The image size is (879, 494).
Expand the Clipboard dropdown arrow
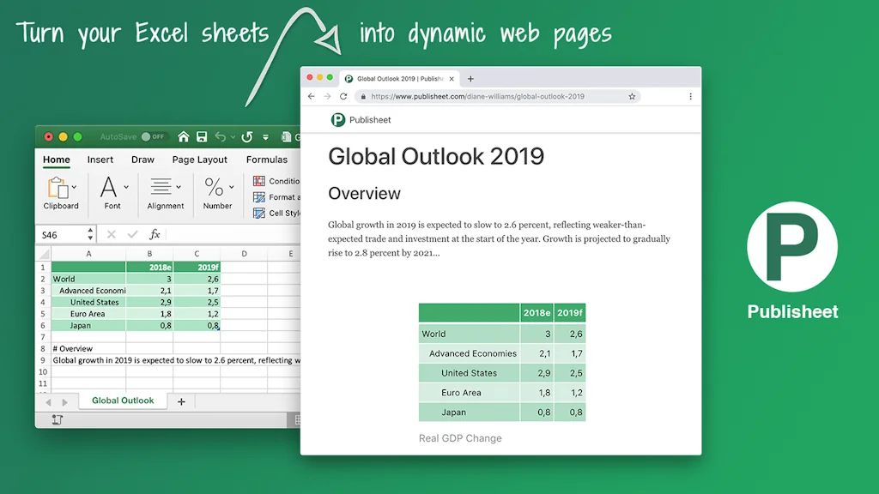(74, 186)
